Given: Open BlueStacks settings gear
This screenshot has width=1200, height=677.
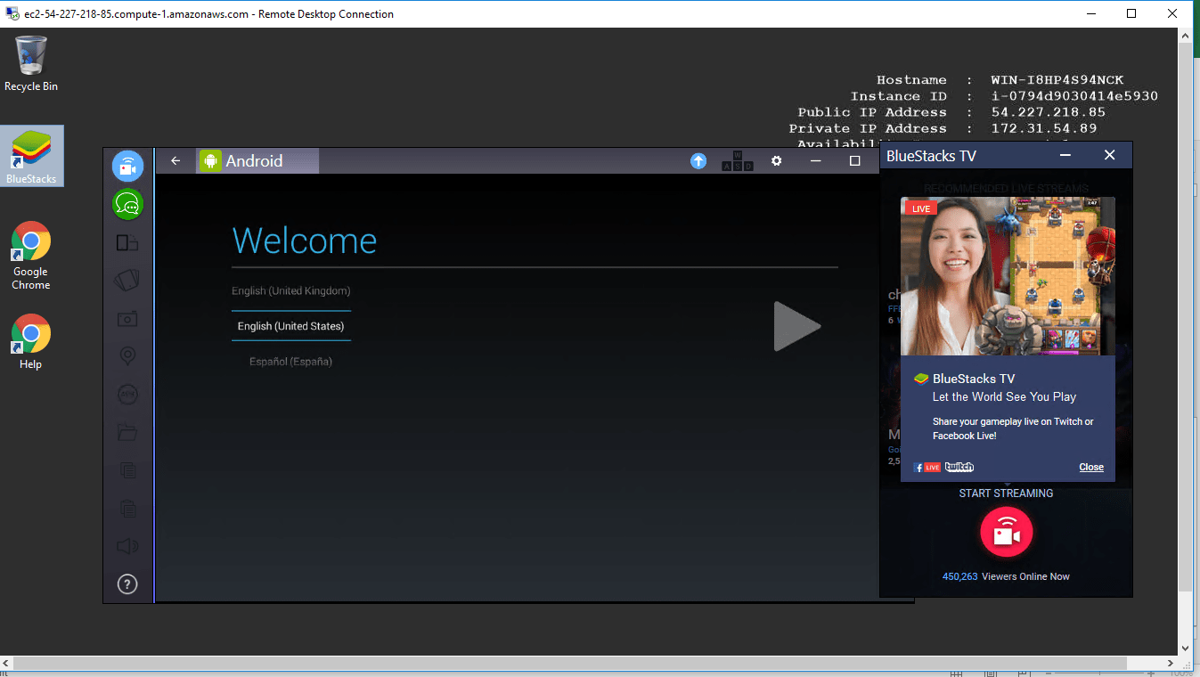Looking at the screenshot, I should point(776,161).
